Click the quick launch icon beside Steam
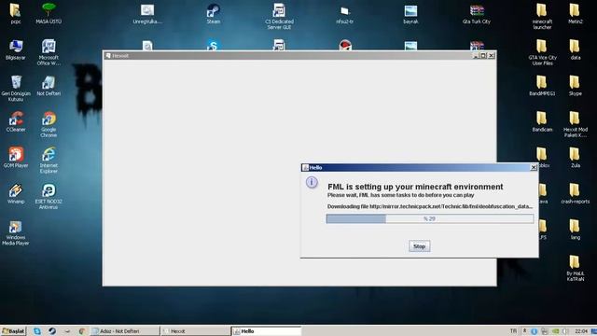597x336 pixels. [67, 331]
